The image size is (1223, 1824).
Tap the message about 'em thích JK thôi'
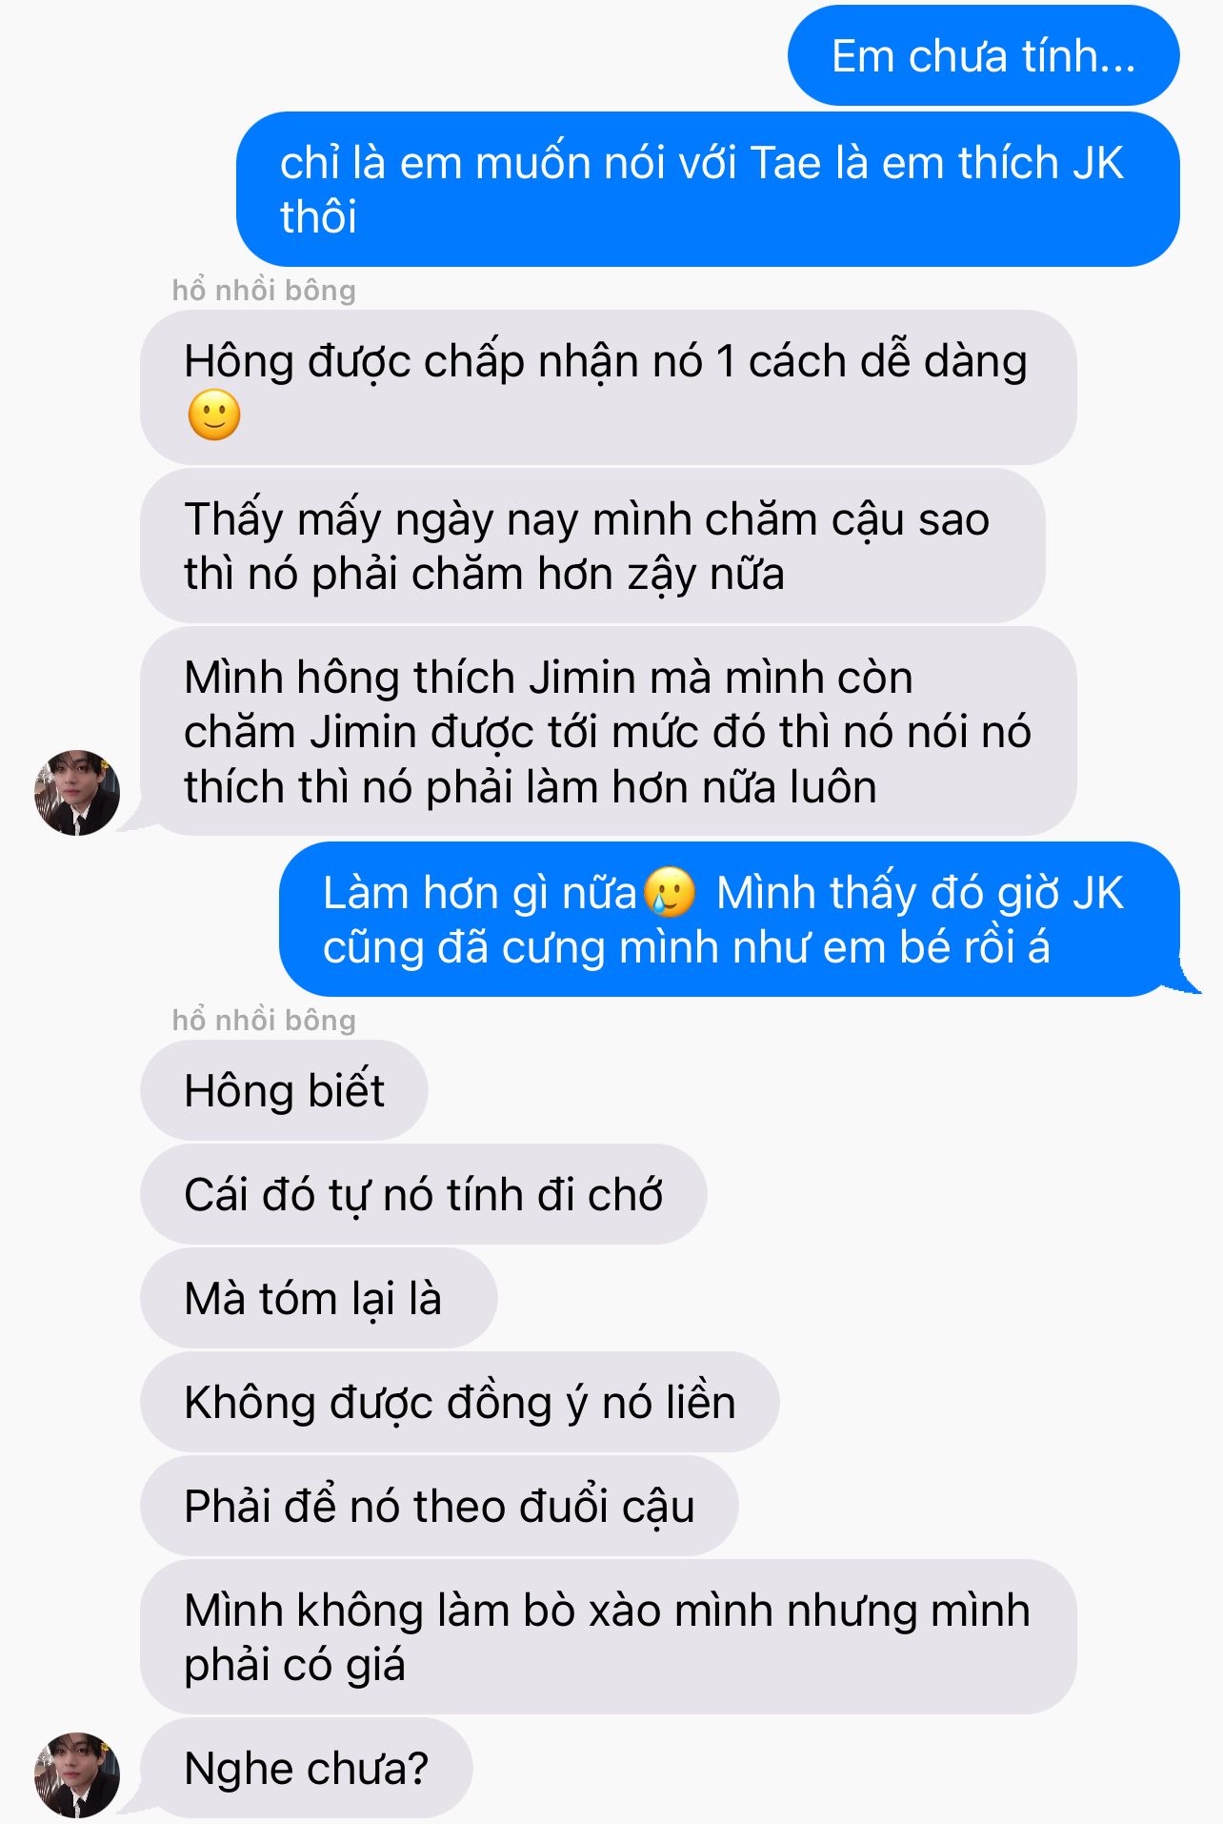[708, 189]
